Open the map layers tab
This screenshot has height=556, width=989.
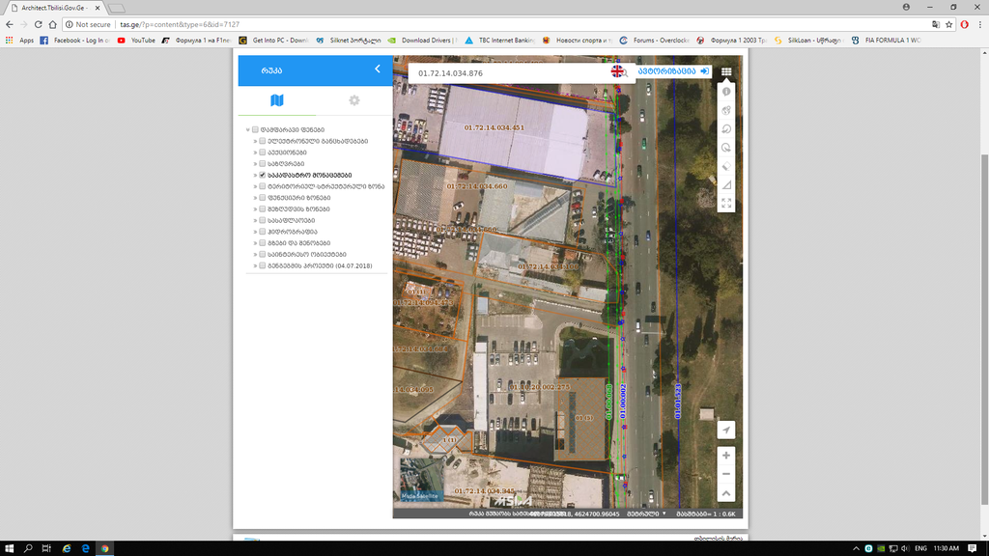pos(277,100)
